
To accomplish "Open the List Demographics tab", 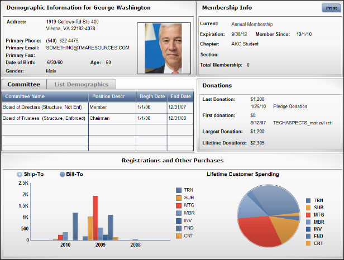I will point(82,84).
